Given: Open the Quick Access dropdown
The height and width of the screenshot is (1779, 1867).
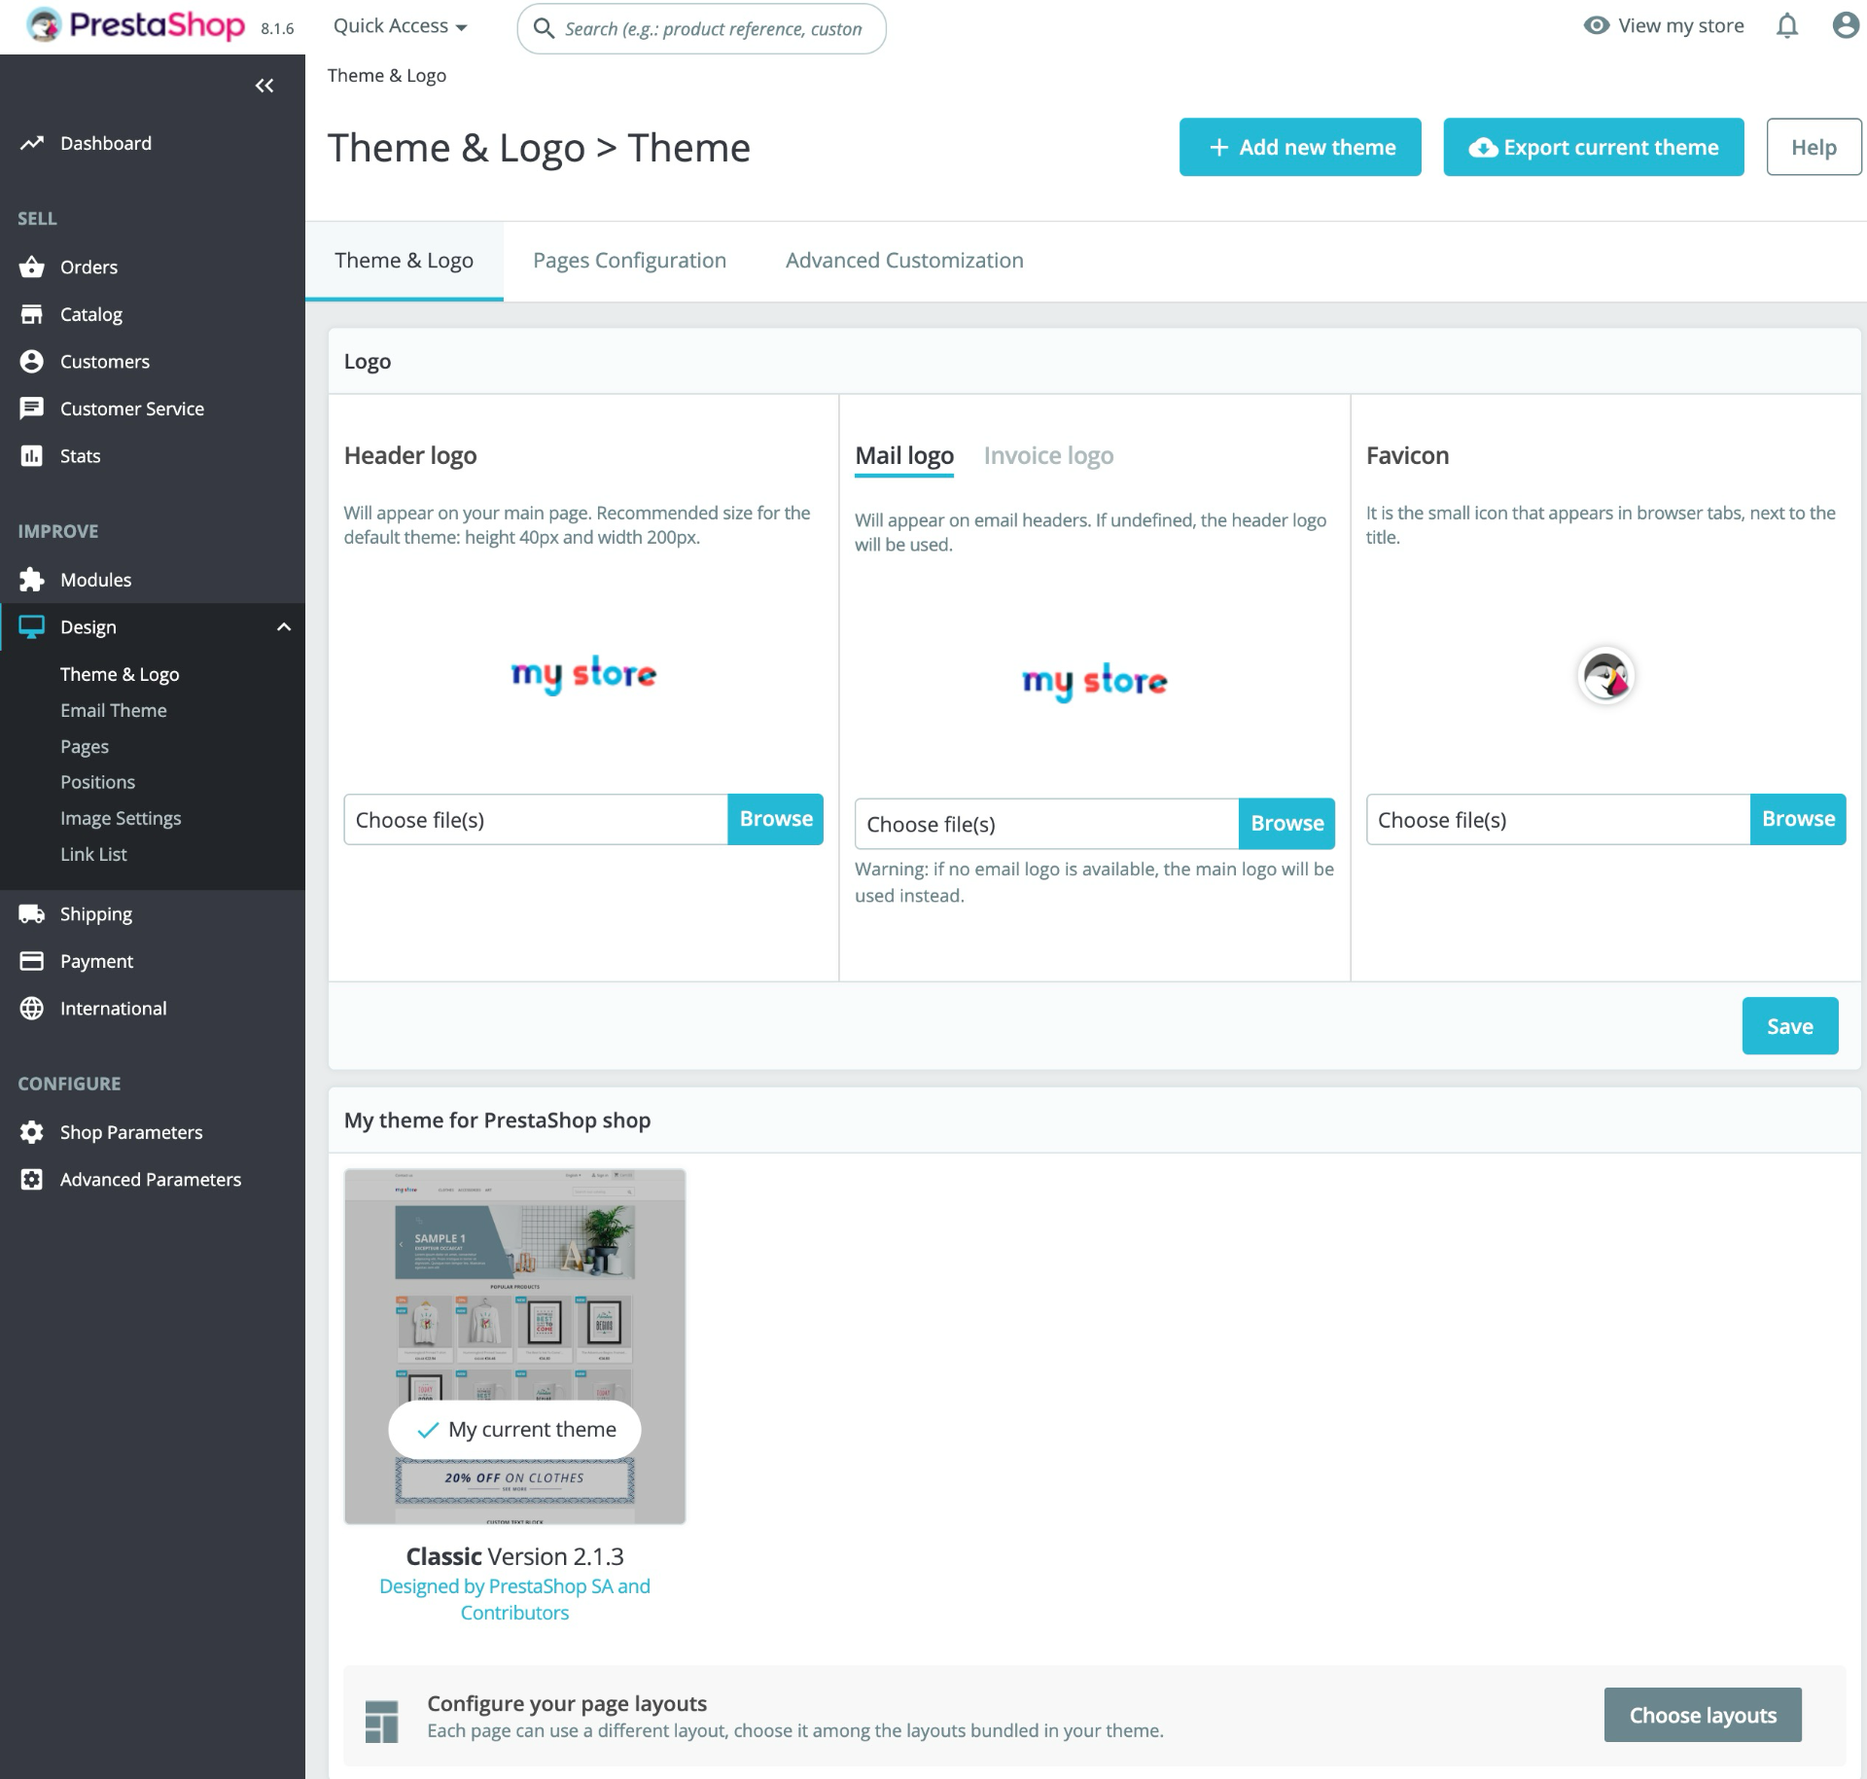Looking at the screenshot, I should 400,26.
